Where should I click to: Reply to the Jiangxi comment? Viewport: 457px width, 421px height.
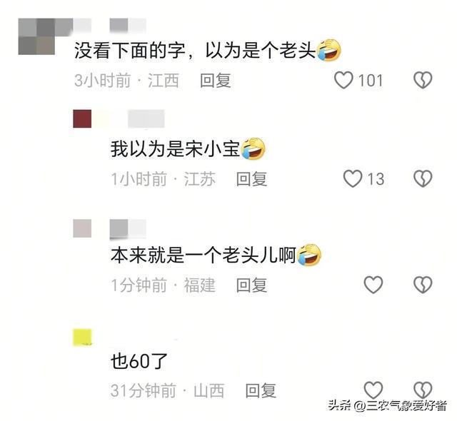[x=216, y=81]
